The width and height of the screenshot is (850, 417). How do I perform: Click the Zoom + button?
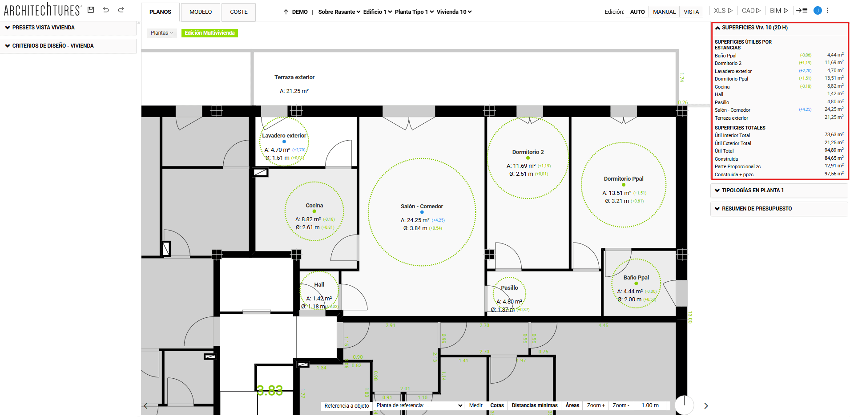click(x=595, y=405)
